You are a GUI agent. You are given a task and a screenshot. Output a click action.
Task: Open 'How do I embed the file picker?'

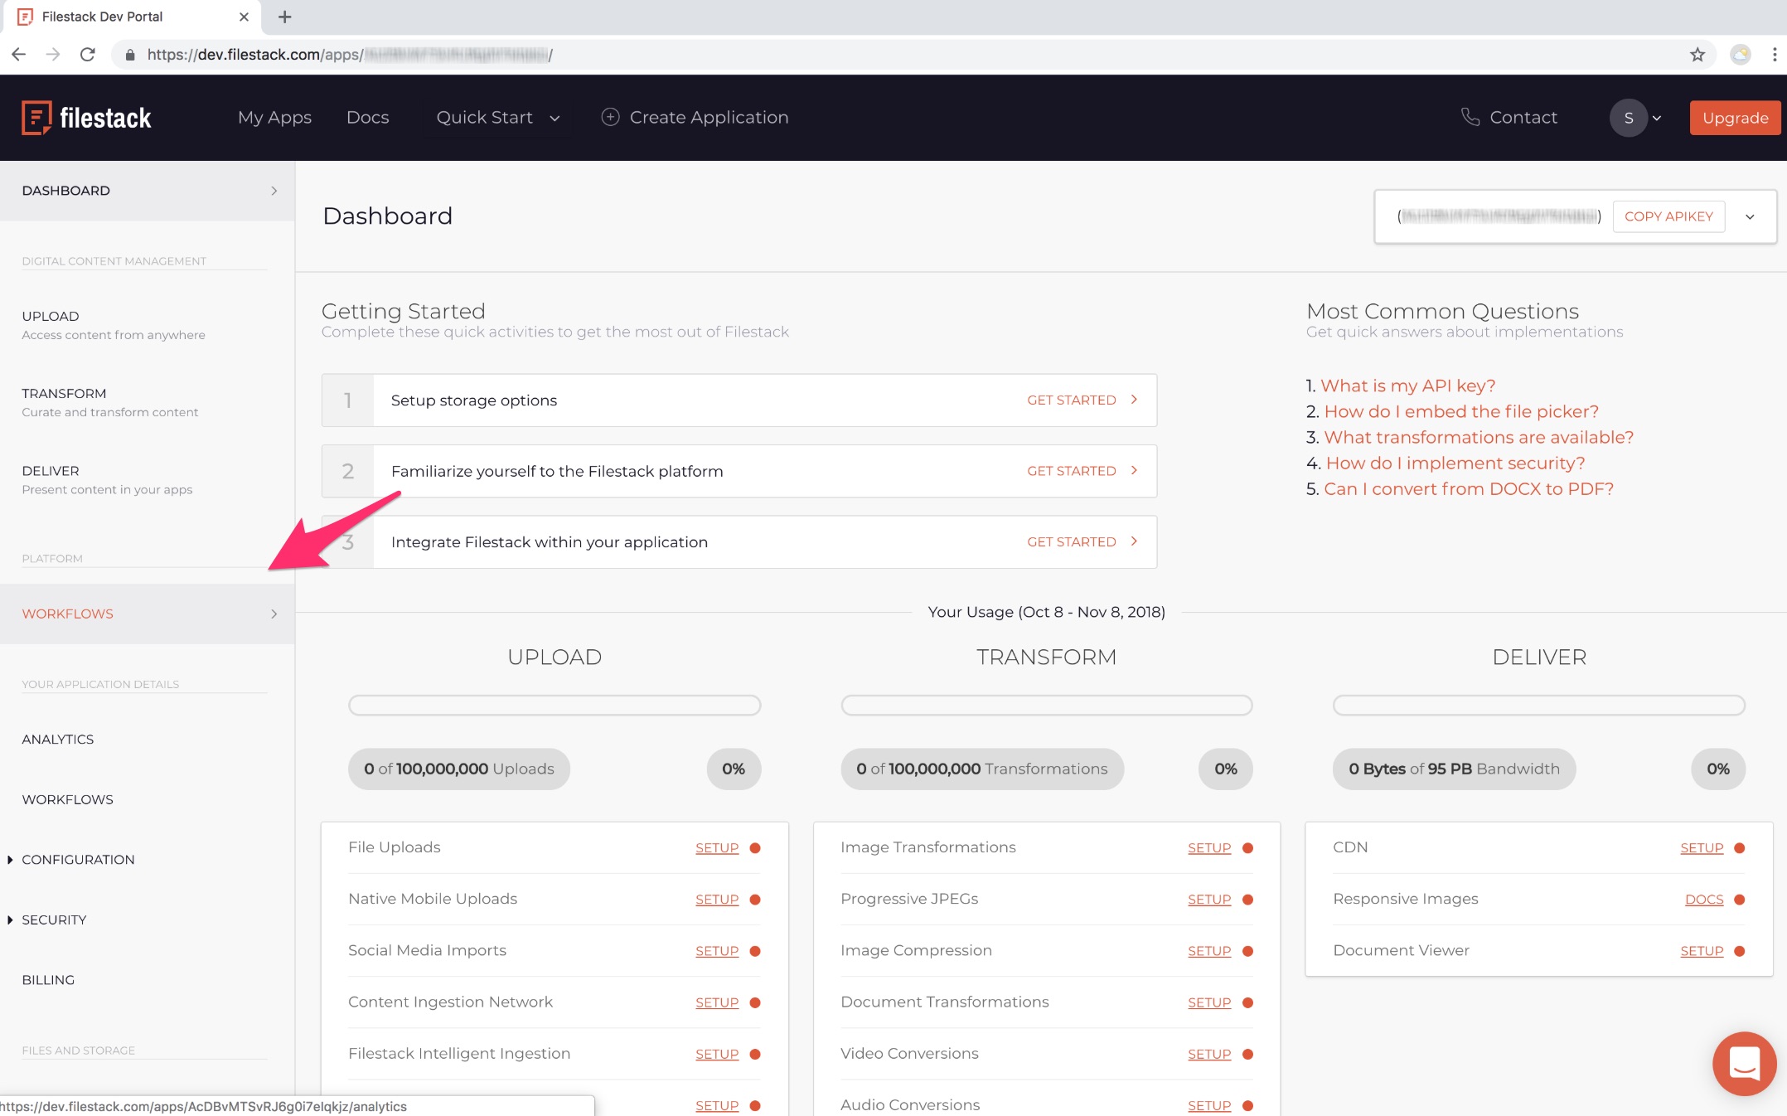pyautogui.click(x=1461, y=411)
